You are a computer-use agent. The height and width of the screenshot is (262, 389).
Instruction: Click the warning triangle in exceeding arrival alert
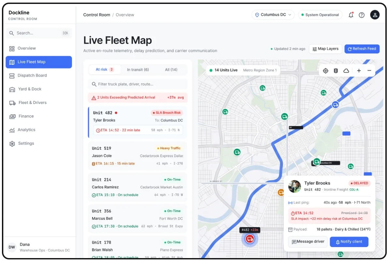coord(94,98)
